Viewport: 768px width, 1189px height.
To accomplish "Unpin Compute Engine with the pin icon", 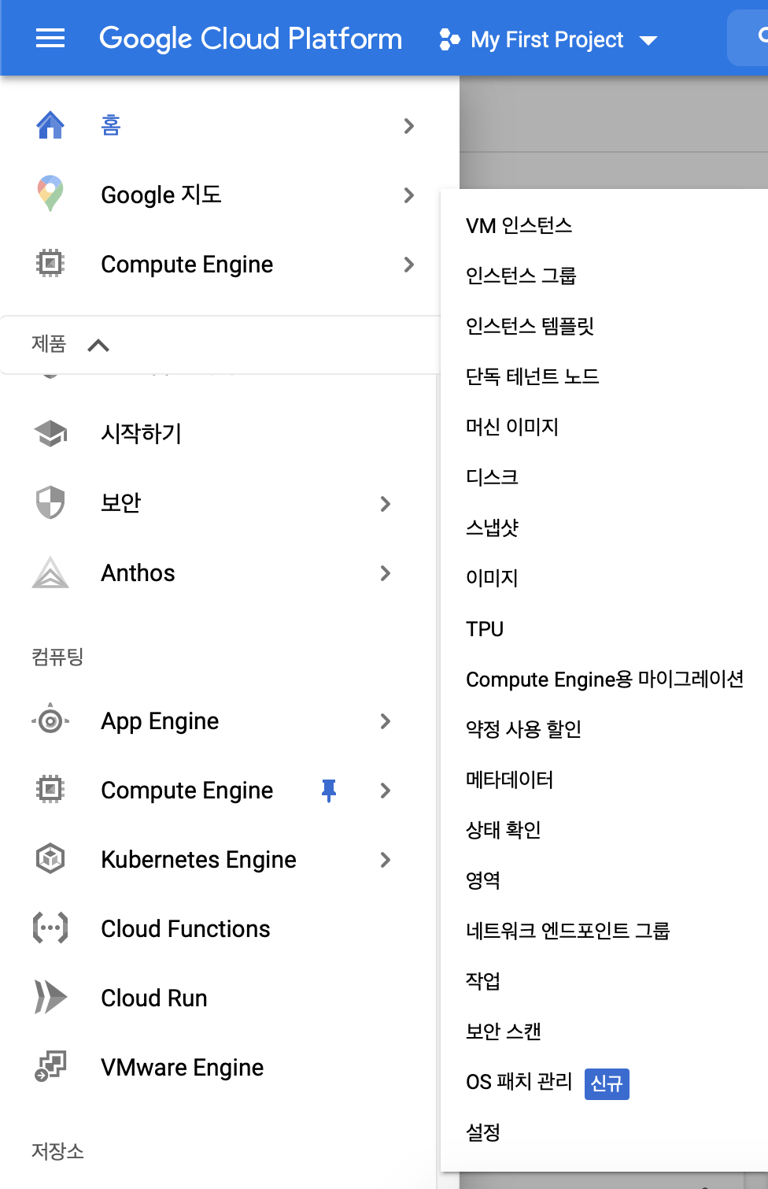I will click(329, 790).
